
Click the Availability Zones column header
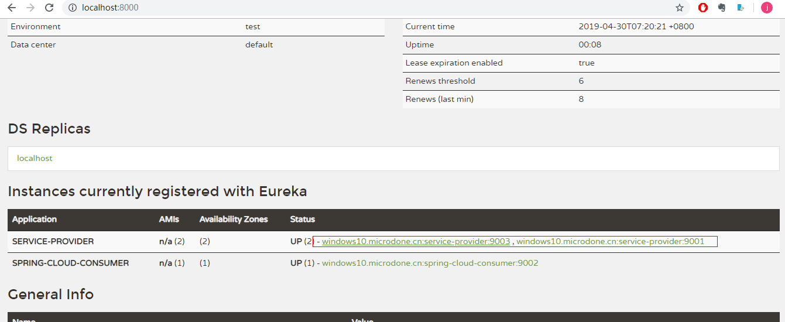234,219
